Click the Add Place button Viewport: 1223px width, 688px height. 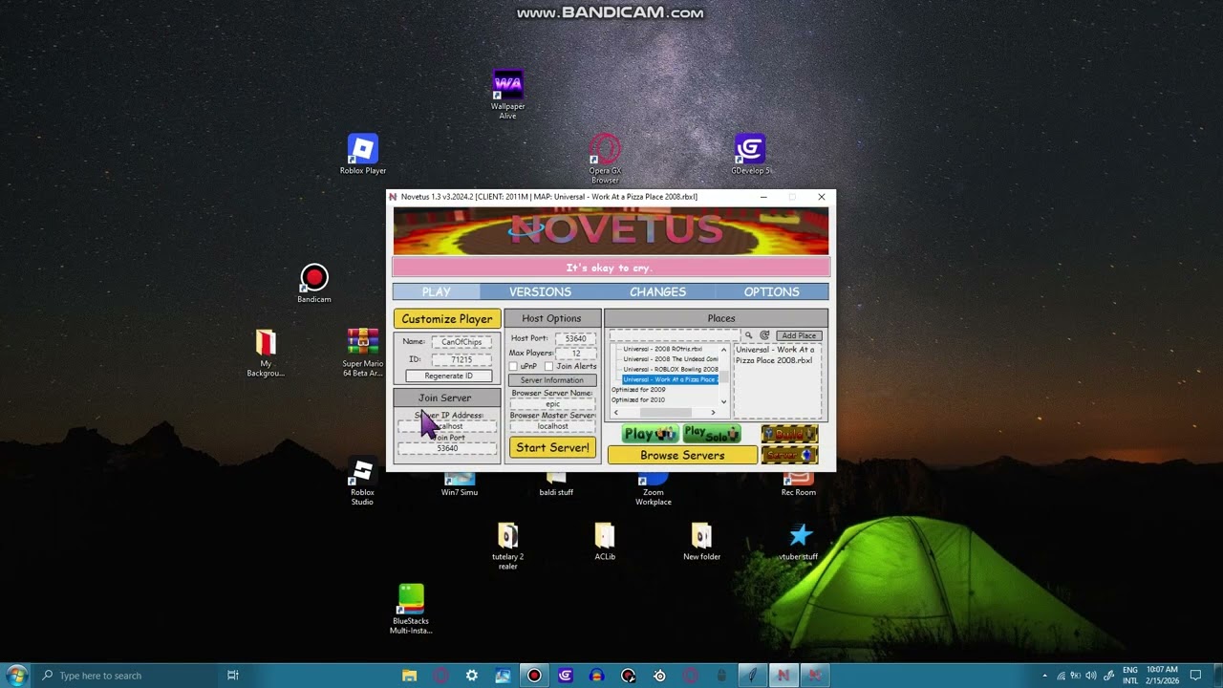point(799,335)
